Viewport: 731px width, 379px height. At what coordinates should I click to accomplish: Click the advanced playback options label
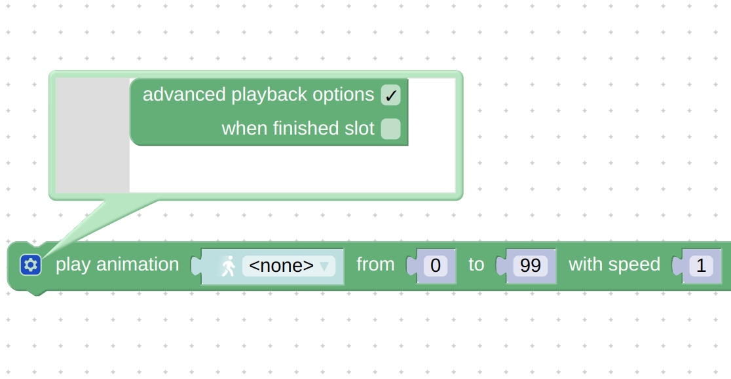coord(258,94)
